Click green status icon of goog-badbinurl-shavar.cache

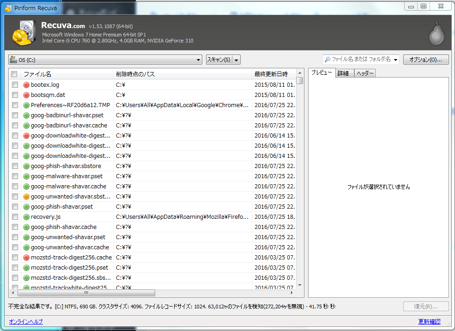tap(26, 125)
